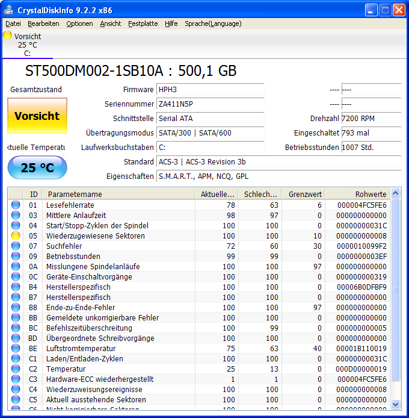This screenshot has width=409, height=418.
Task: Click the 25 °C temperature button
Action: [x=37, y=167]
